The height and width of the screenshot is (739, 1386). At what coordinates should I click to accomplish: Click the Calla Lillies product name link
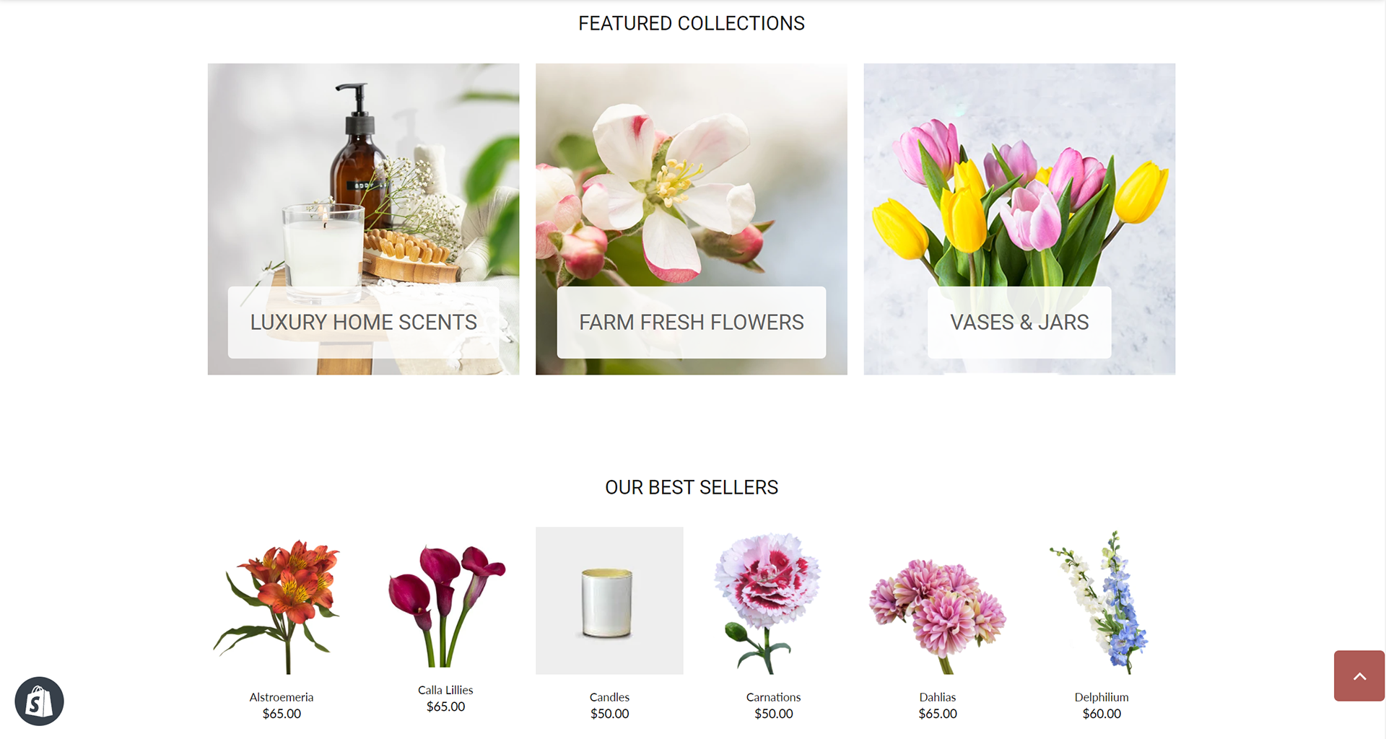(x=445, y=690)
